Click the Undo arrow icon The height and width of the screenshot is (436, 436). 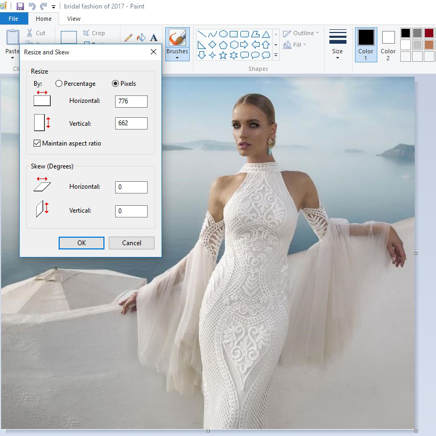[32, 6]
